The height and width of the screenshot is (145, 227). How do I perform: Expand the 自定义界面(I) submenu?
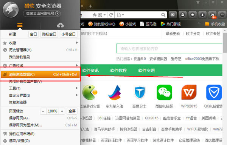(x=40, y=95)
